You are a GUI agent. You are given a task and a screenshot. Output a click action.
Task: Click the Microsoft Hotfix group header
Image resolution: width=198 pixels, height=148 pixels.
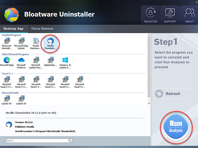[10, 93]
